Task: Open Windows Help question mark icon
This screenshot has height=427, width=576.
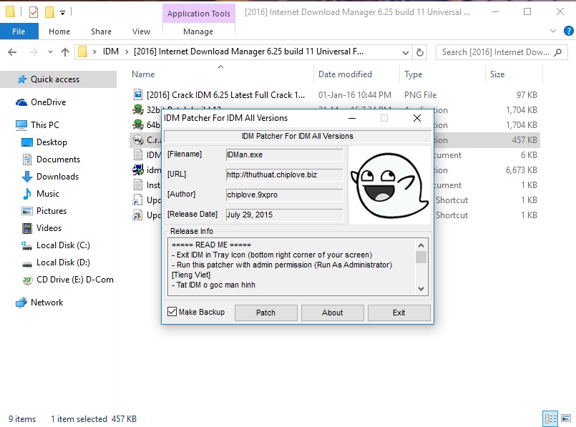Action: coord(568,31)
